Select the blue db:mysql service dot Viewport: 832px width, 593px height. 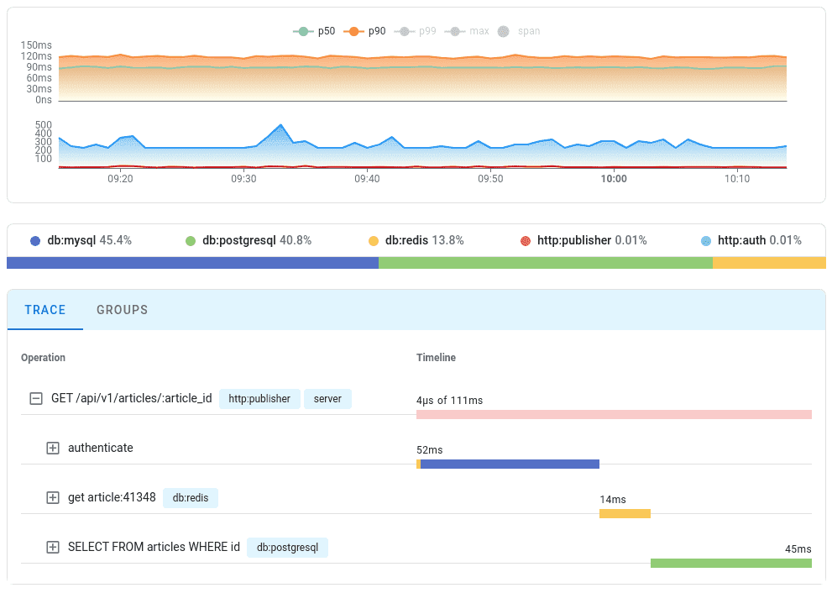click(x=33, y=240)
